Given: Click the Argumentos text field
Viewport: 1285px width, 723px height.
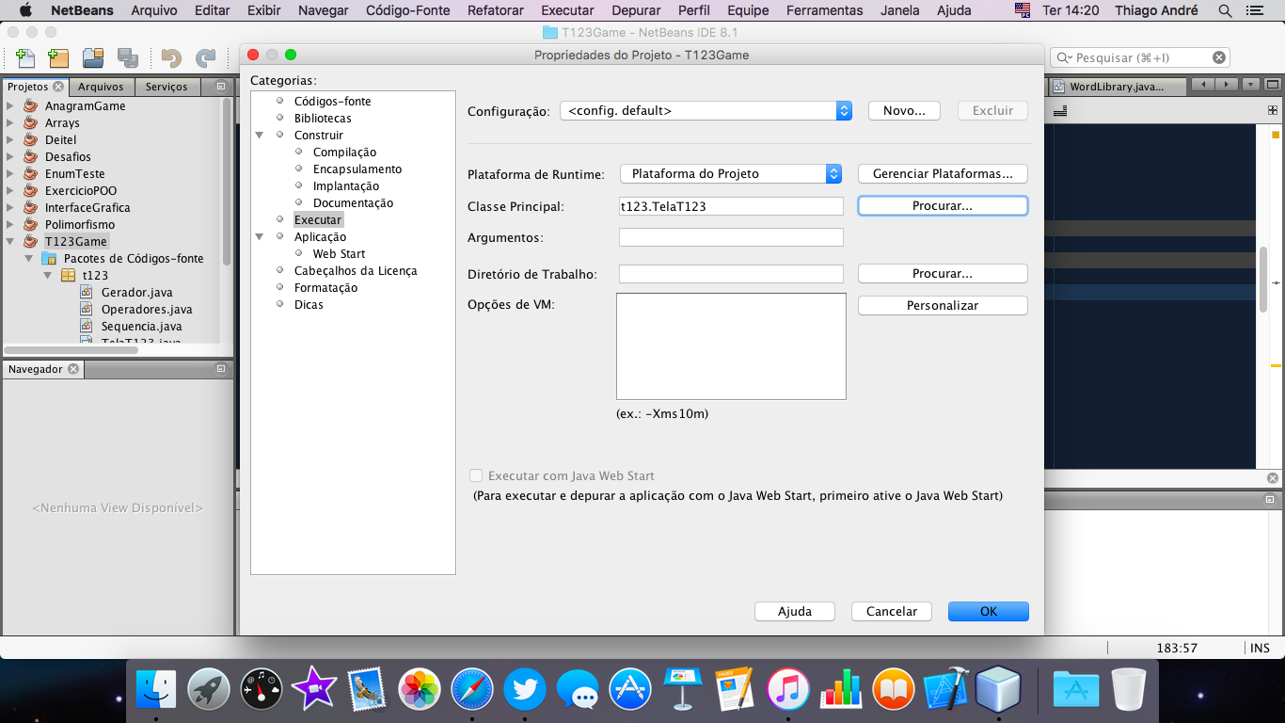Looking at the screenshot, I should point(731,237).
